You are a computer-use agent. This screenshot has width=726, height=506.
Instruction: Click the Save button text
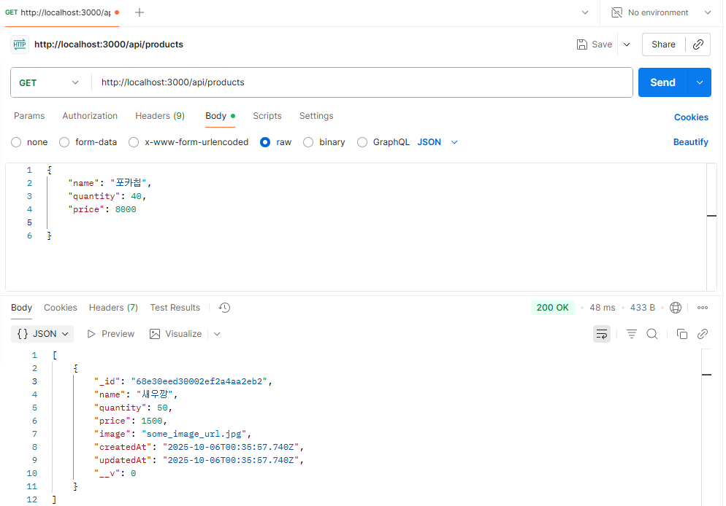(602, 44)
